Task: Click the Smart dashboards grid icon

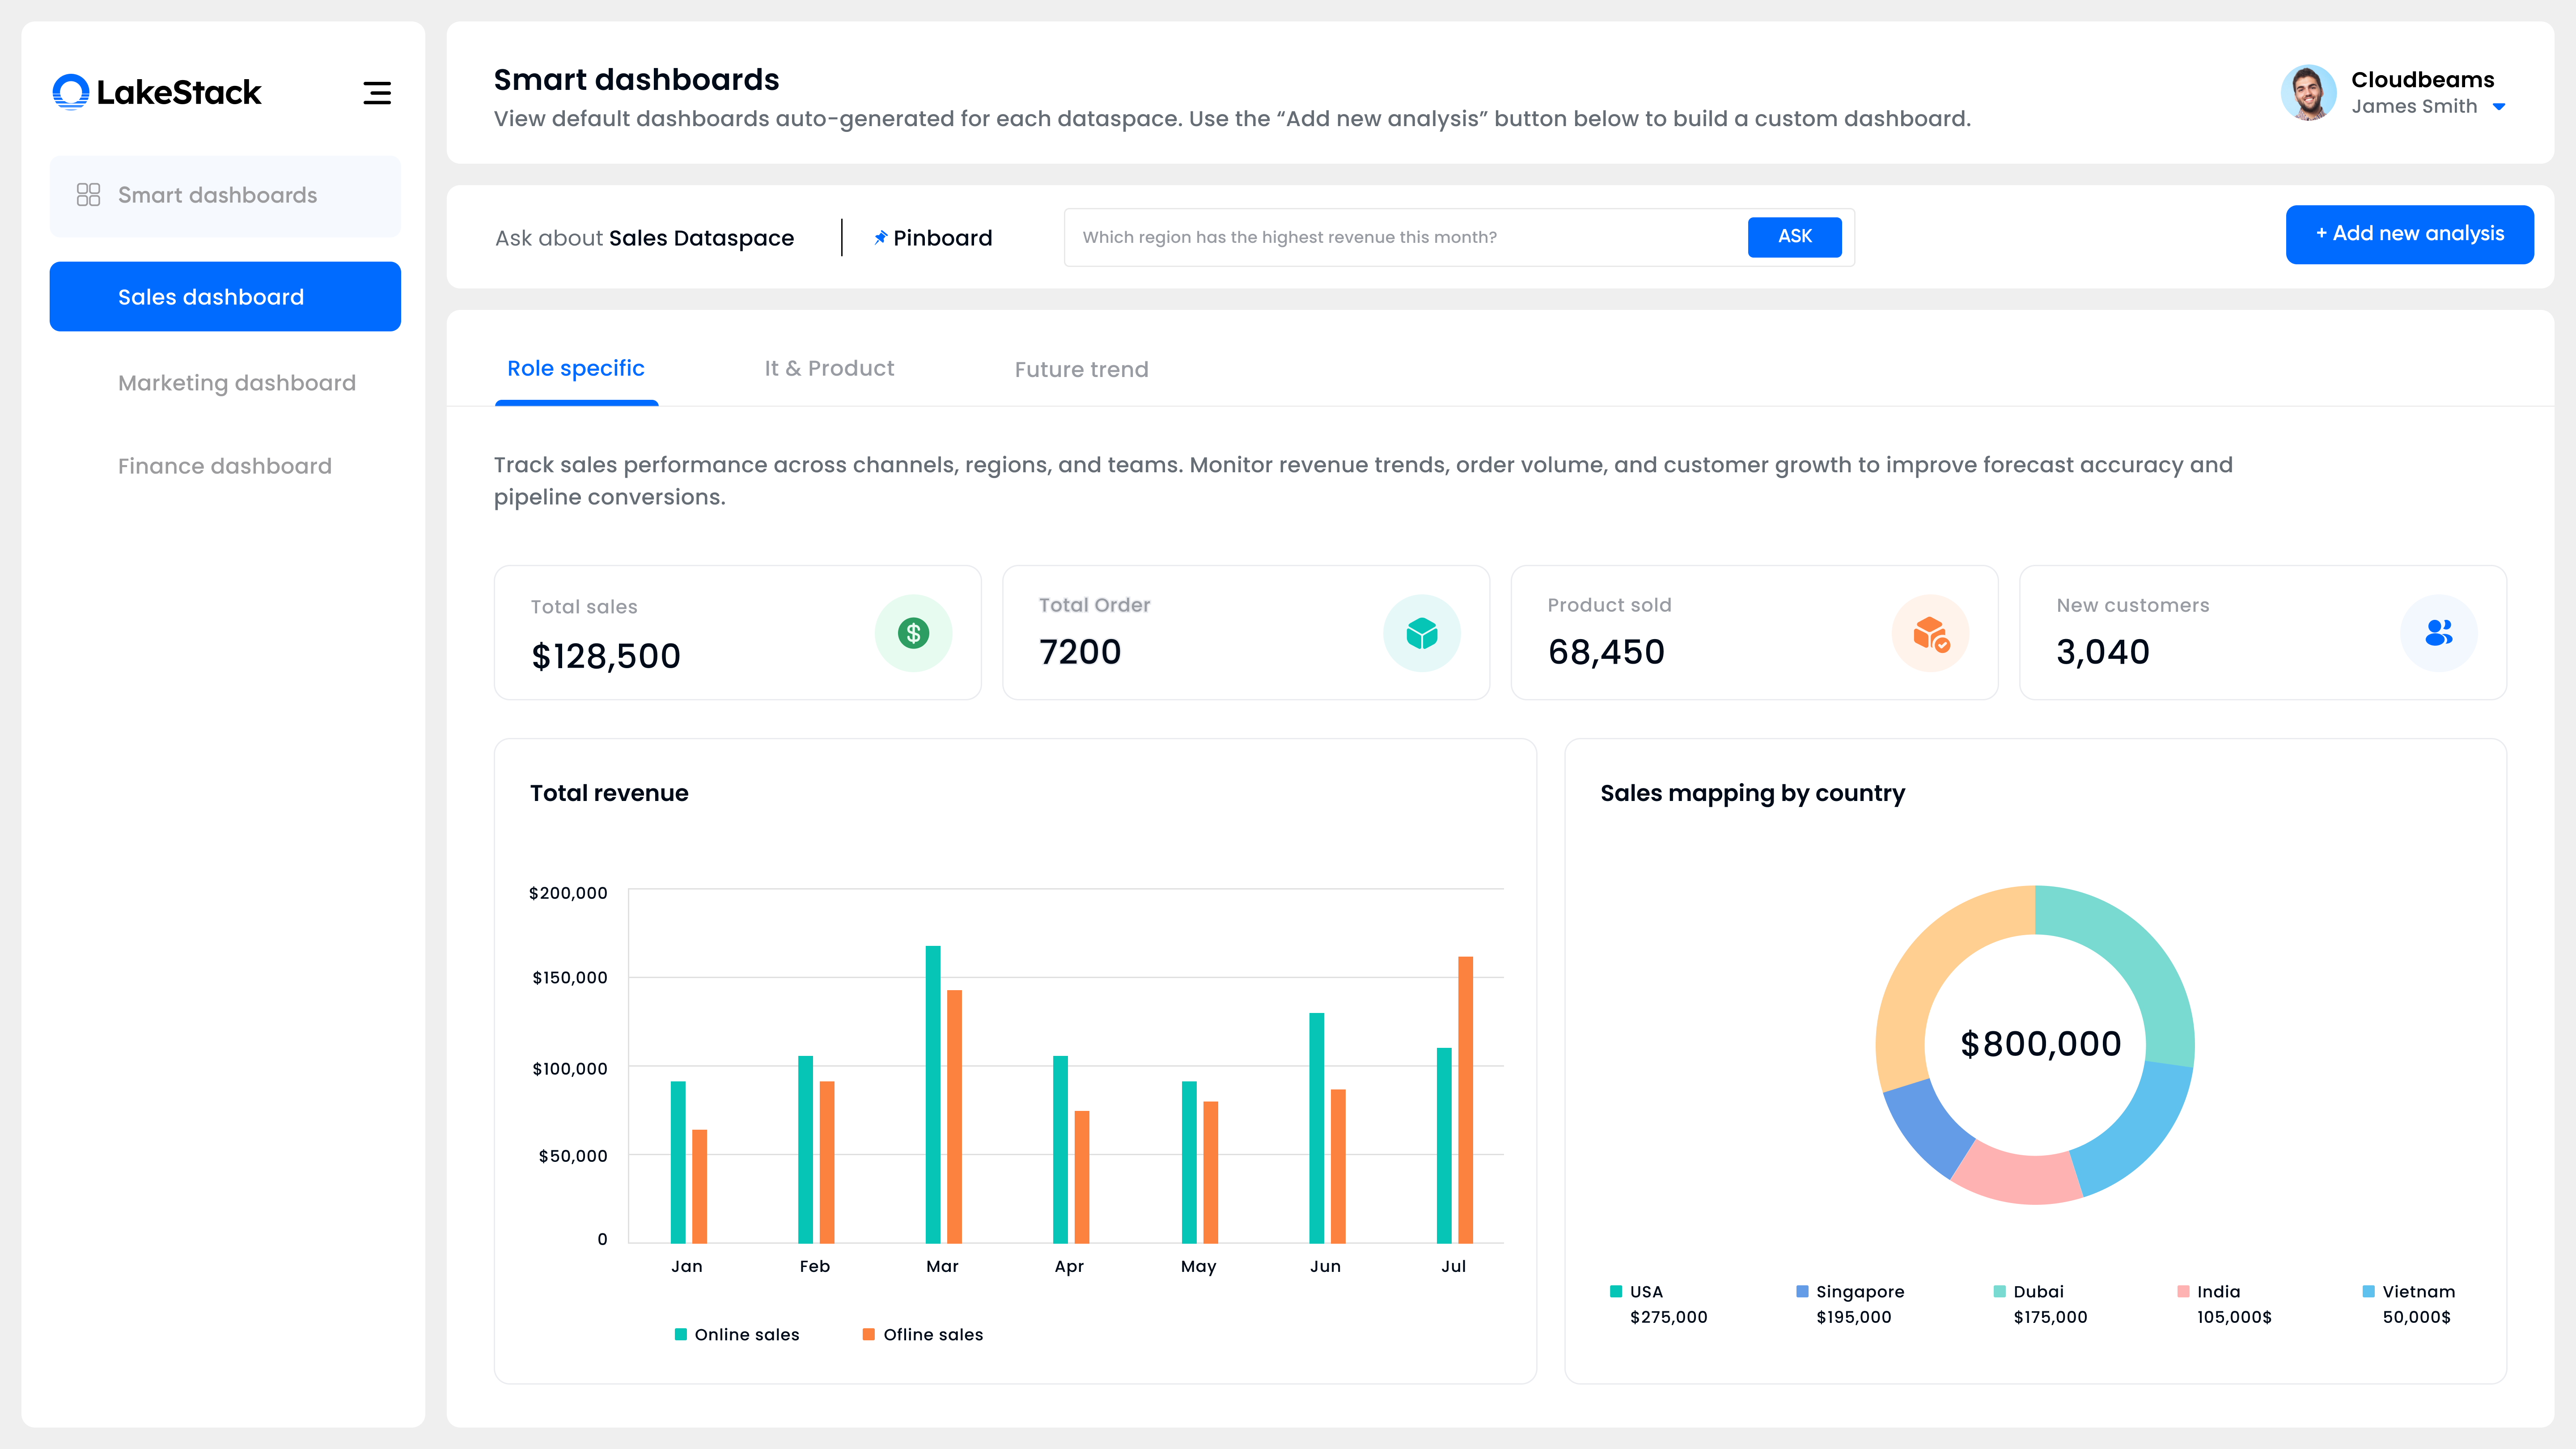Action: click(88, 195)
